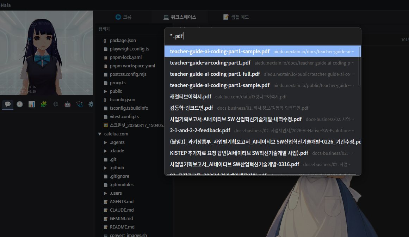Select the stethoscope diagnostics icon
This screenshot has height=237, width=409.
click(x=79, y=104)
